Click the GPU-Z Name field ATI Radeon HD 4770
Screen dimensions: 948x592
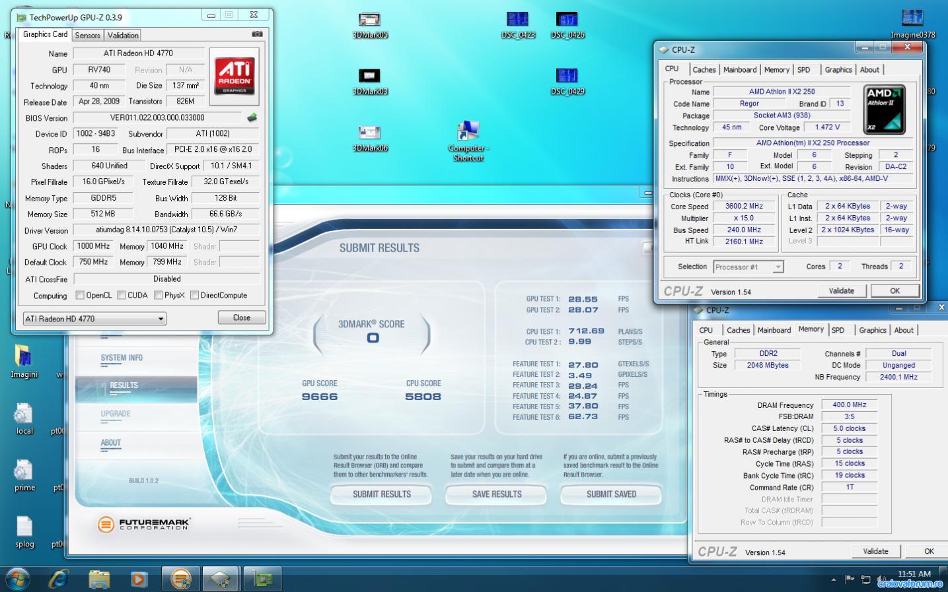pos(138,53)
